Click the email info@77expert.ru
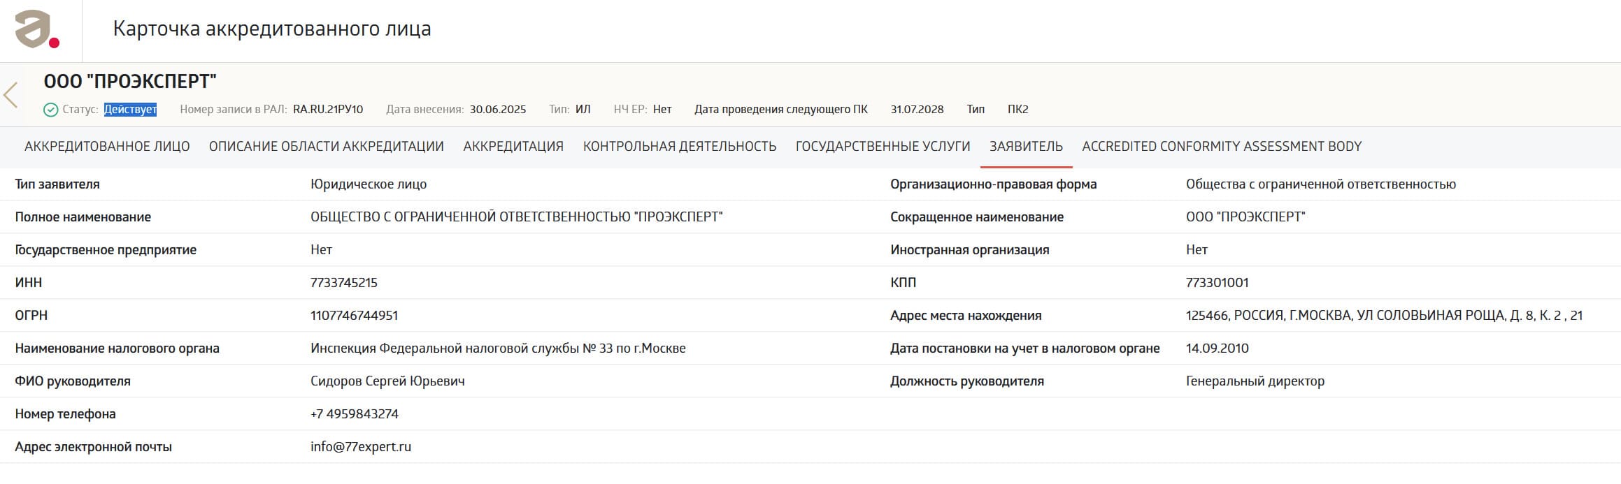This screenshot has width=1621, height=484. [361, 447]
